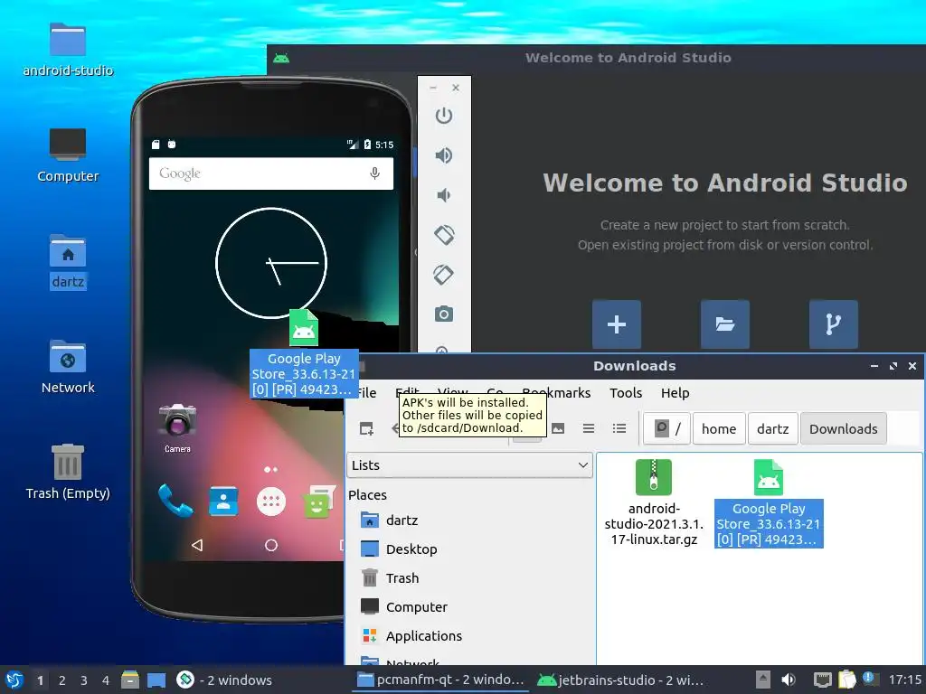Open the volume control in system tray
The image size is (926, 694).
(789, 680)
